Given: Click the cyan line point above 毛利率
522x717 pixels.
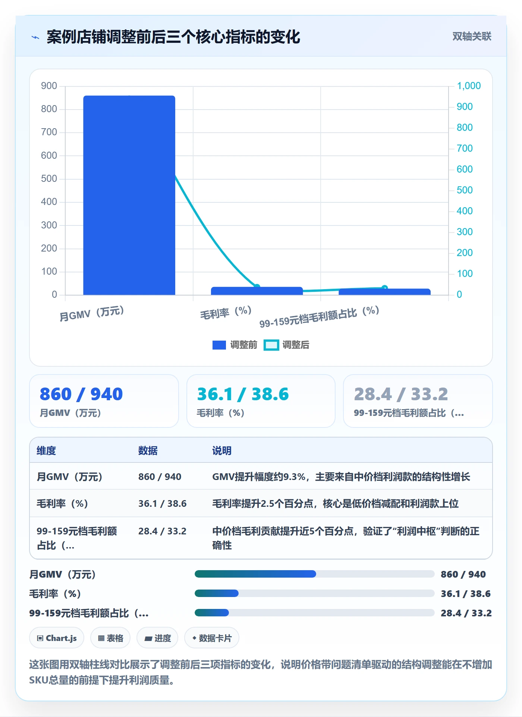Looking at the screenshot, I should tap(257, 287).
